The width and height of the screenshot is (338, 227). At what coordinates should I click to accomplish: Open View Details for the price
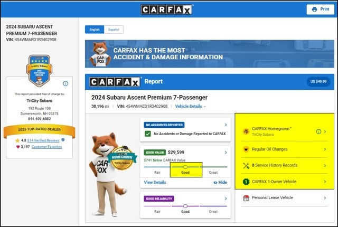point(155,183)
